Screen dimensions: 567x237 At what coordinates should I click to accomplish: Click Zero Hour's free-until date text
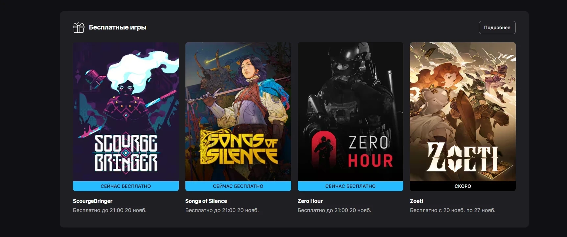pos(334,210)
